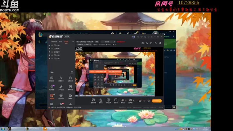Switch to League of Legends on taskbar

pyautogui.click(x=33, y=129)
